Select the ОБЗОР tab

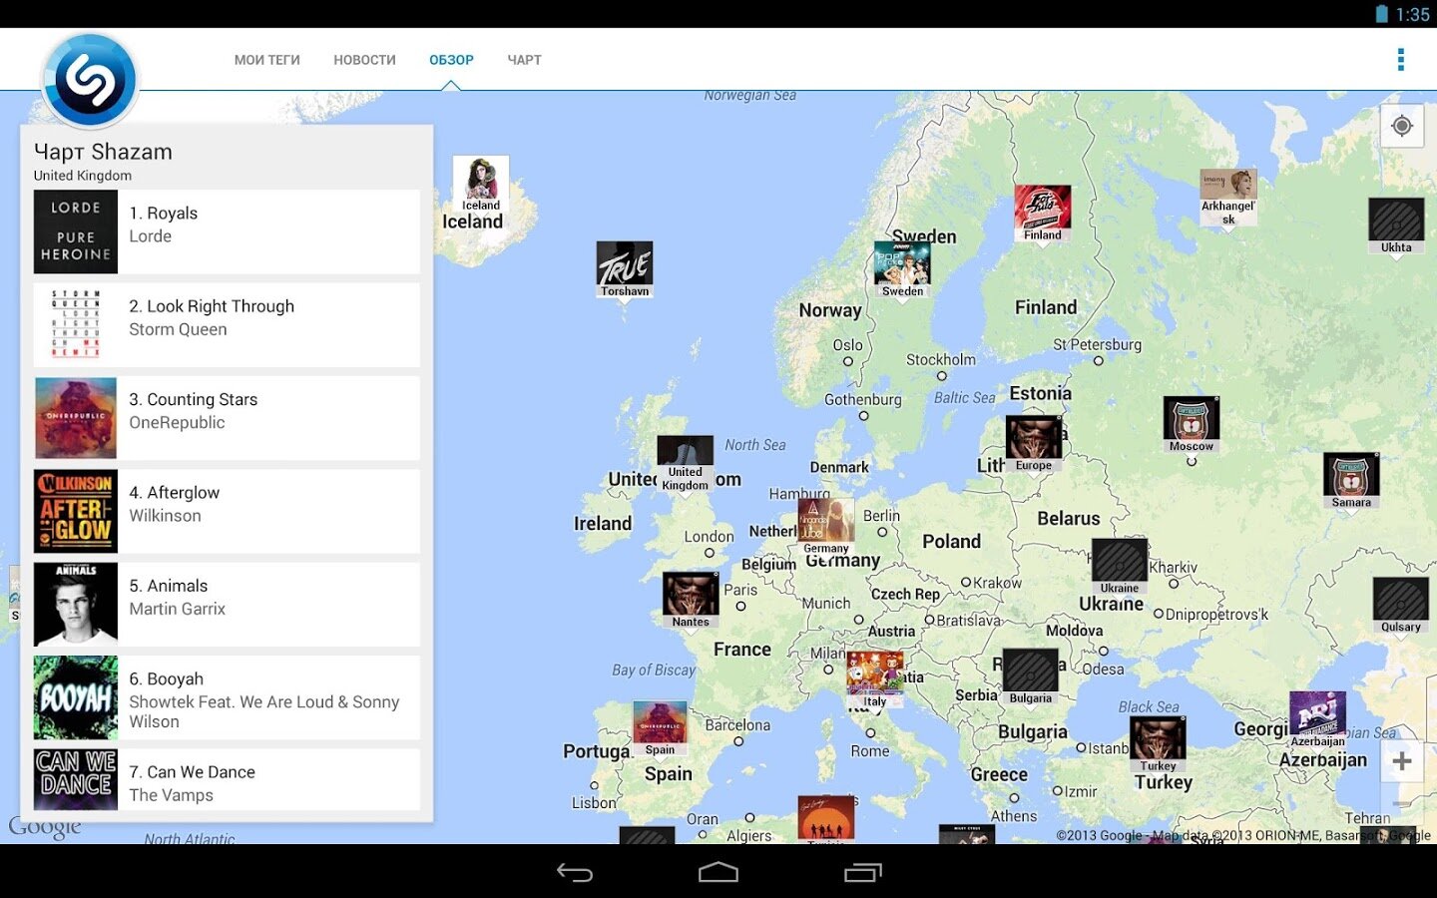click(x=451, y=60)
